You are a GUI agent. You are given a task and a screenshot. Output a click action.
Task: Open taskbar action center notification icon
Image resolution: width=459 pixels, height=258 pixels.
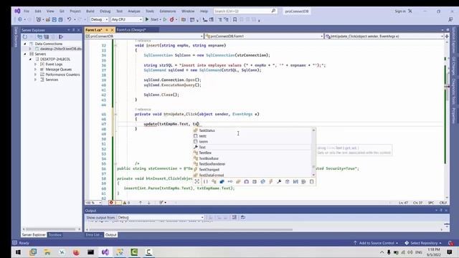click(450, 252)
